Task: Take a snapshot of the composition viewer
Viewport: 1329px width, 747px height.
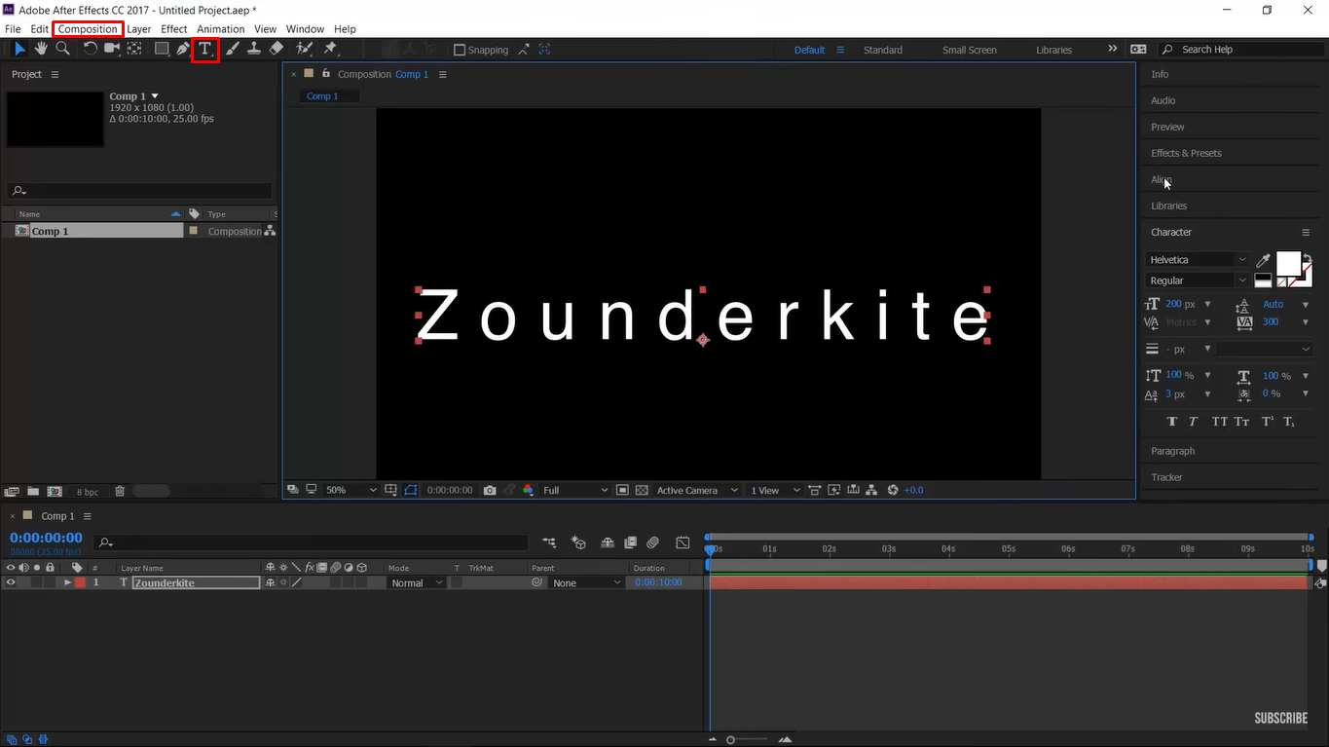Action: pos(490,490)
